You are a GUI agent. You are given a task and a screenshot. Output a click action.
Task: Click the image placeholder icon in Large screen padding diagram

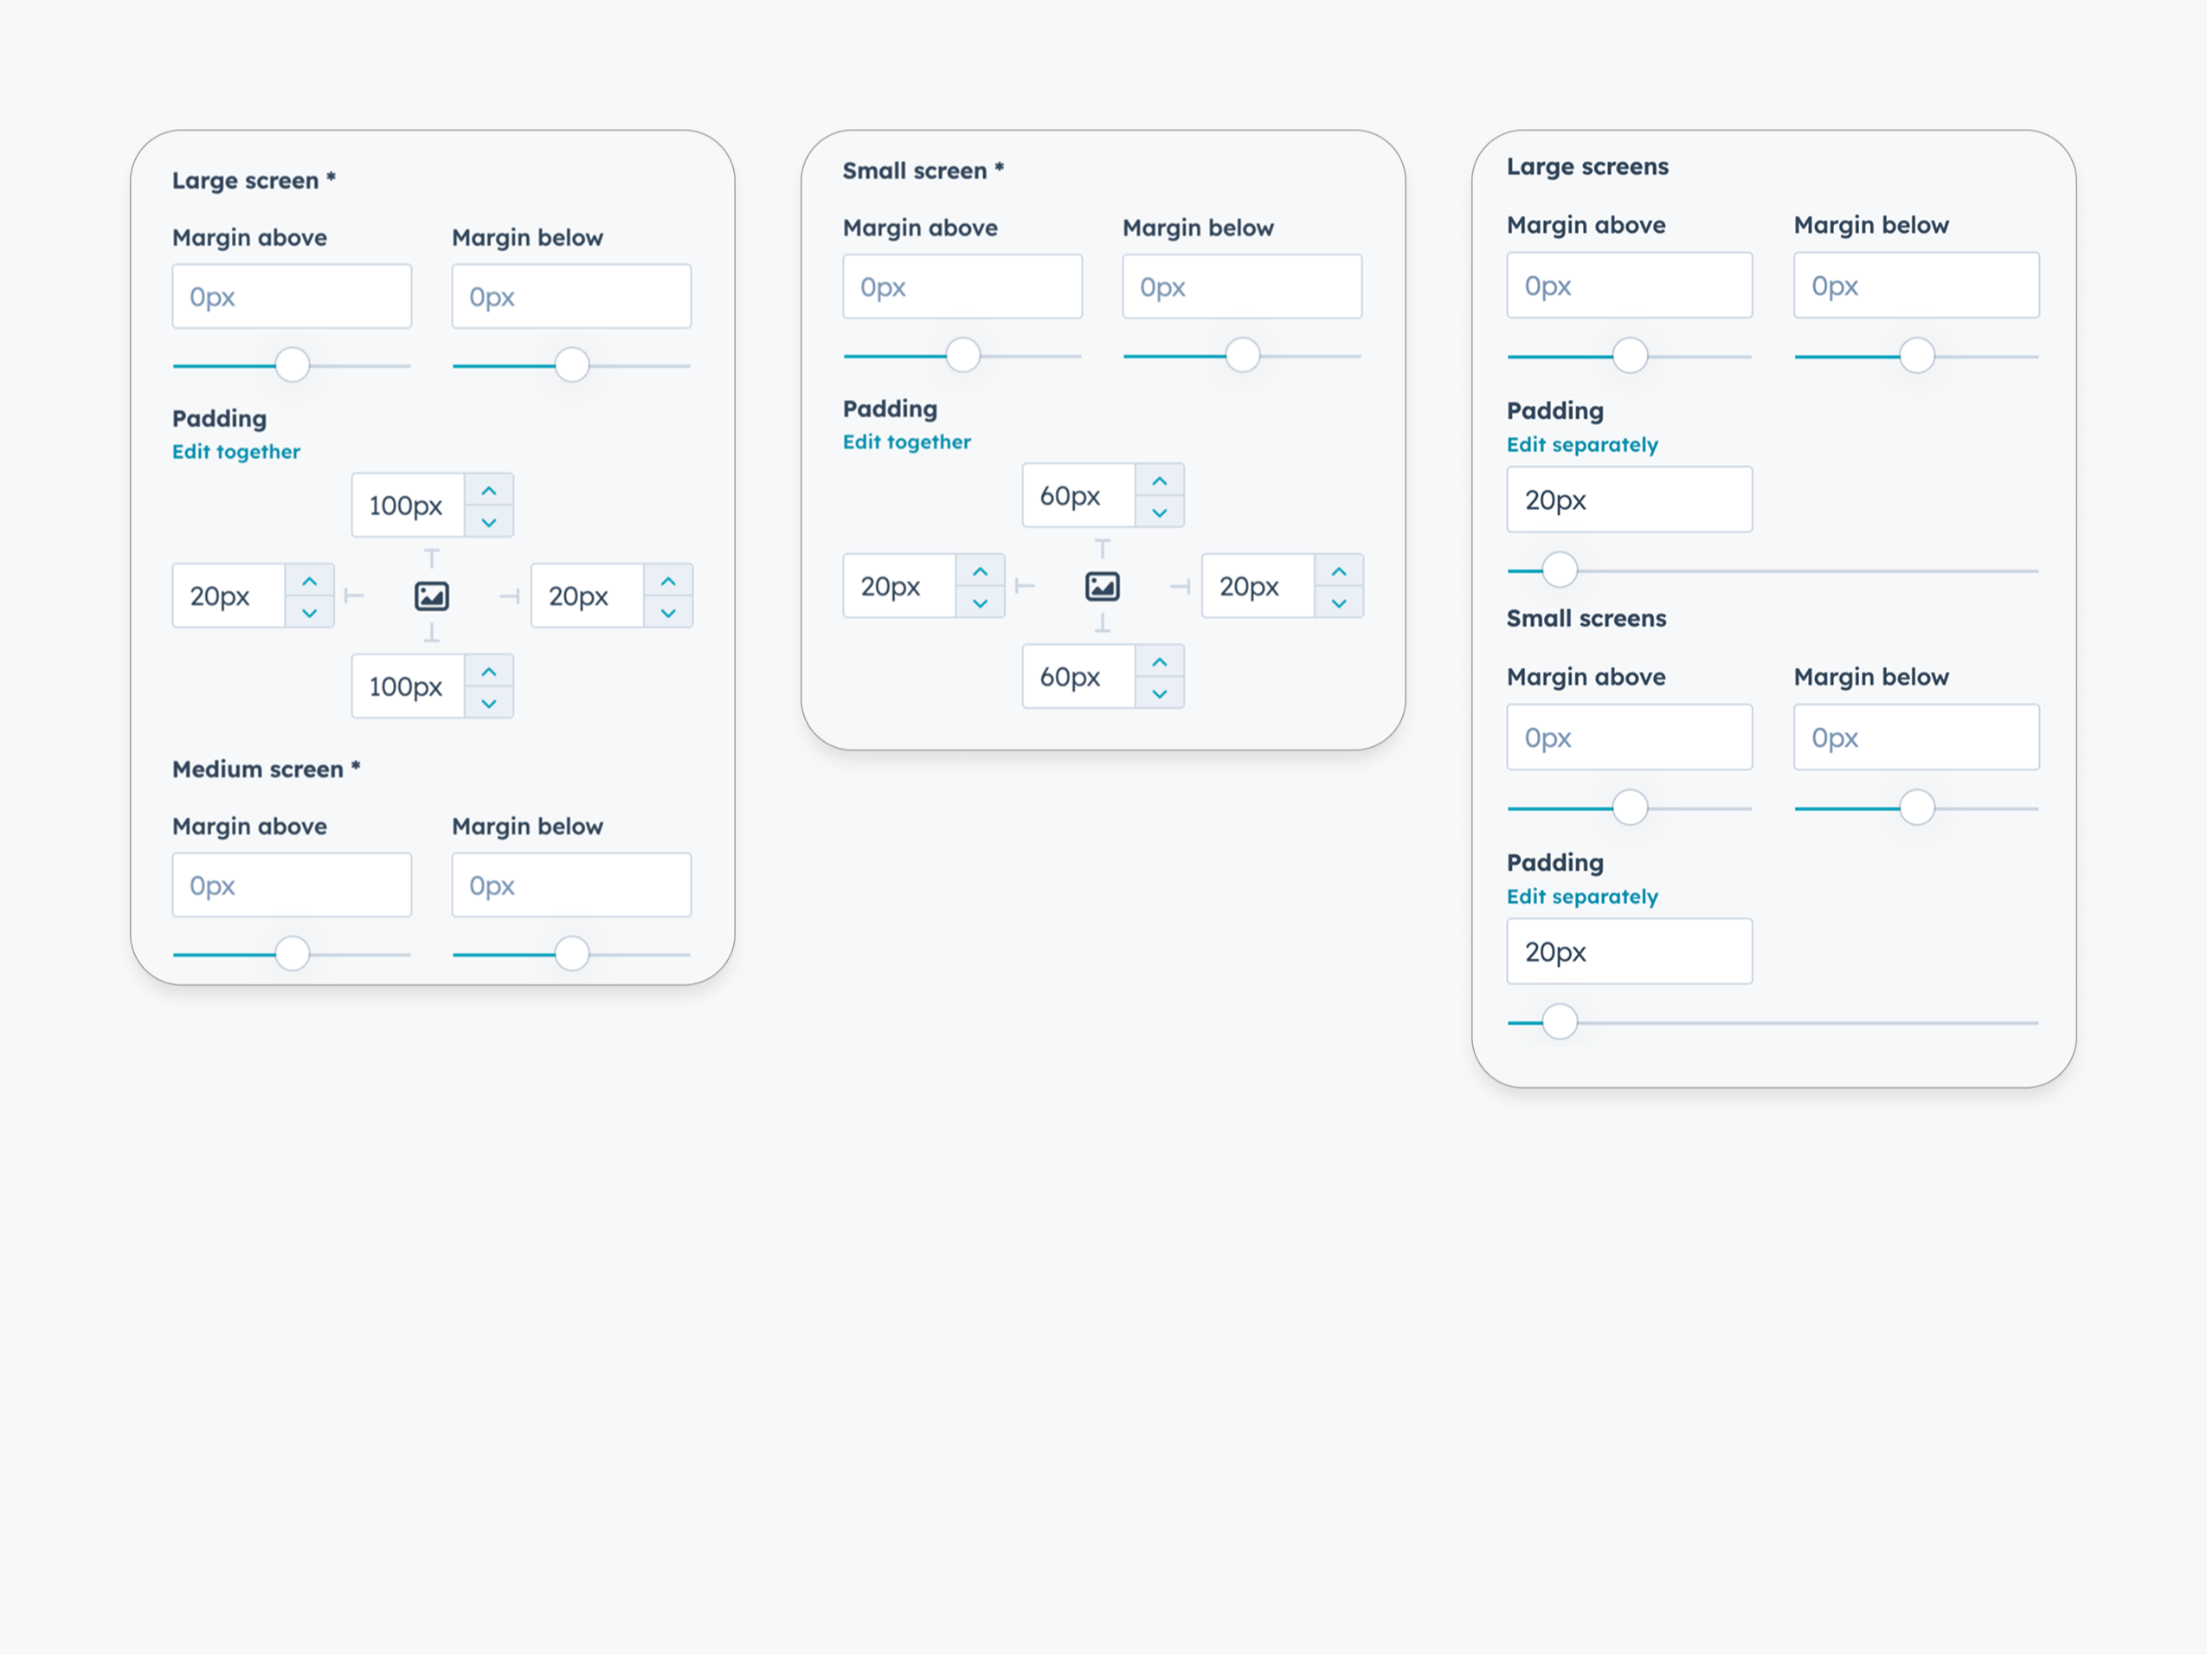432,596
